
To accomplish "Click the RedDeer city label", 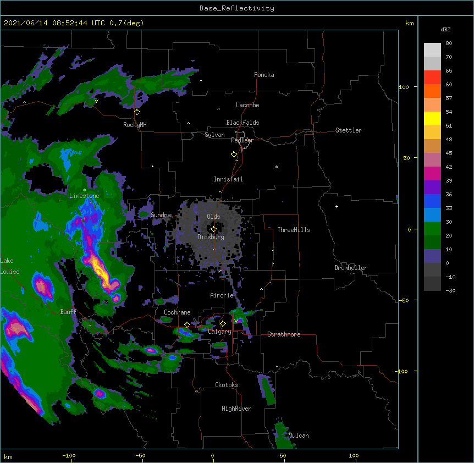I will click(x=242, y=140).
